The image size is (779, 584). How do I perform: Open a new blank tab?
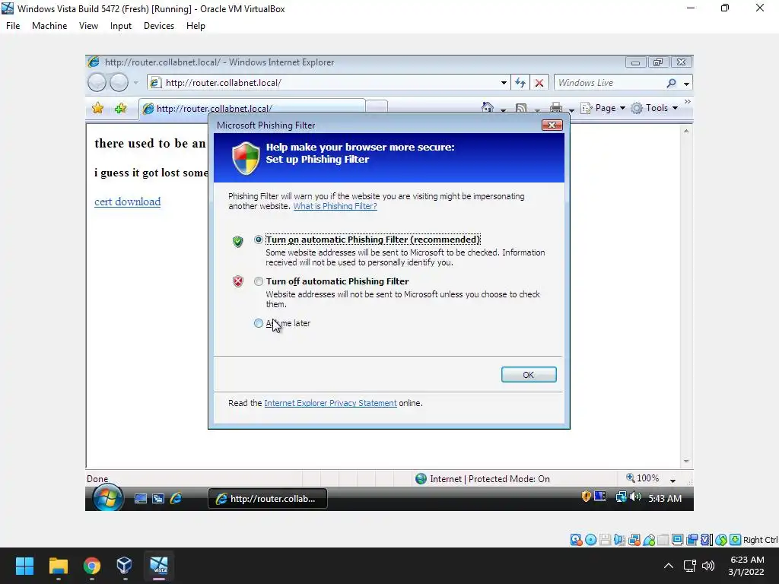(x=377, y=107)
